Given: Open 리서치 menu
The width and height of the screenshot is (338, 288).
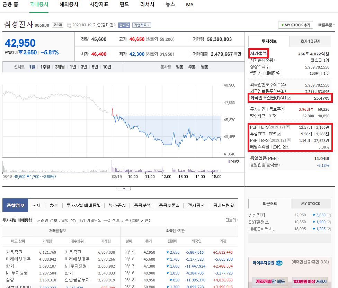Looking at the screenshot, I should 147,4.
